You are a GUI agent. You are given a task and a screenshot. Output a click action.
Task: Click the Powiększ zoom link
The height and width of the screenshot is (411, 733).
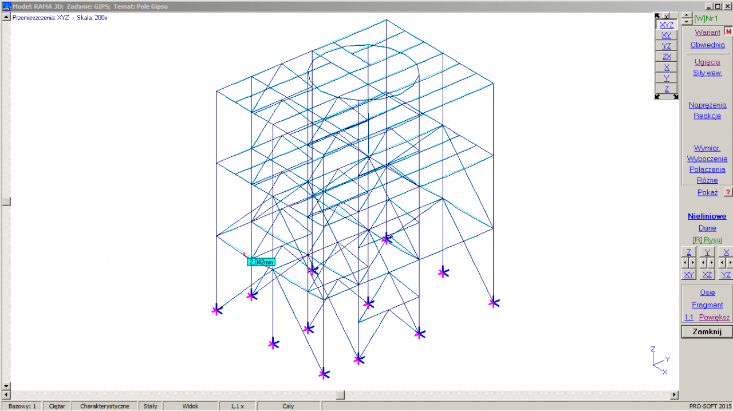pos(714,317)
